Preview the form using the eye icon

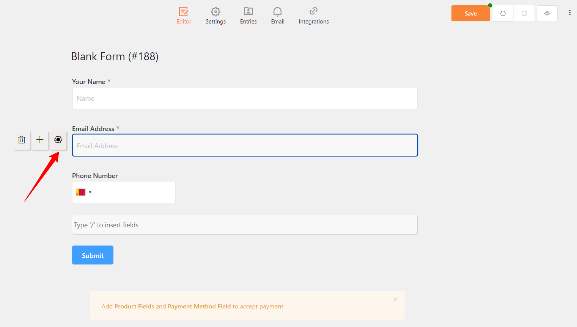[547, 13]
